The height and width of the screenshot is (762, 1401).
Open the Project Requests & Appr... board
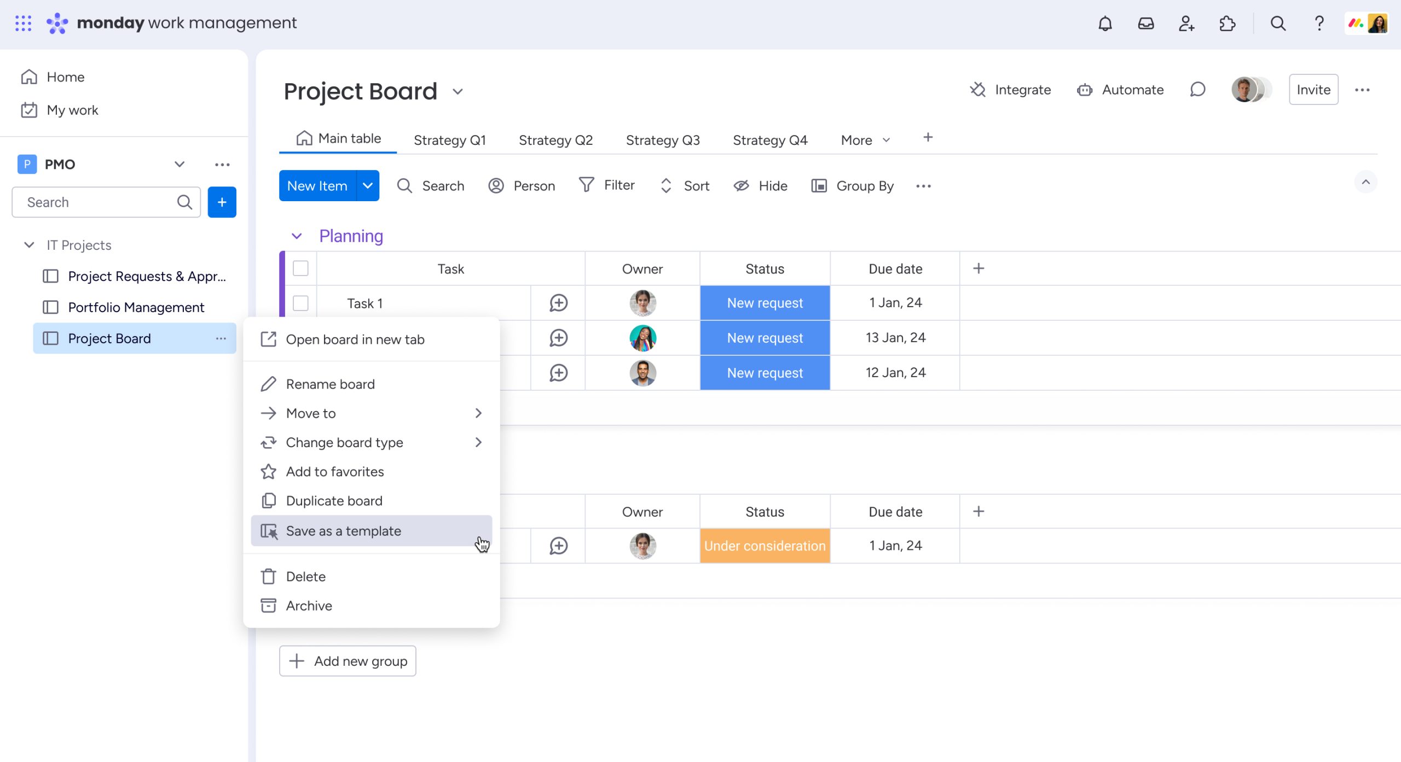(135, 276)
